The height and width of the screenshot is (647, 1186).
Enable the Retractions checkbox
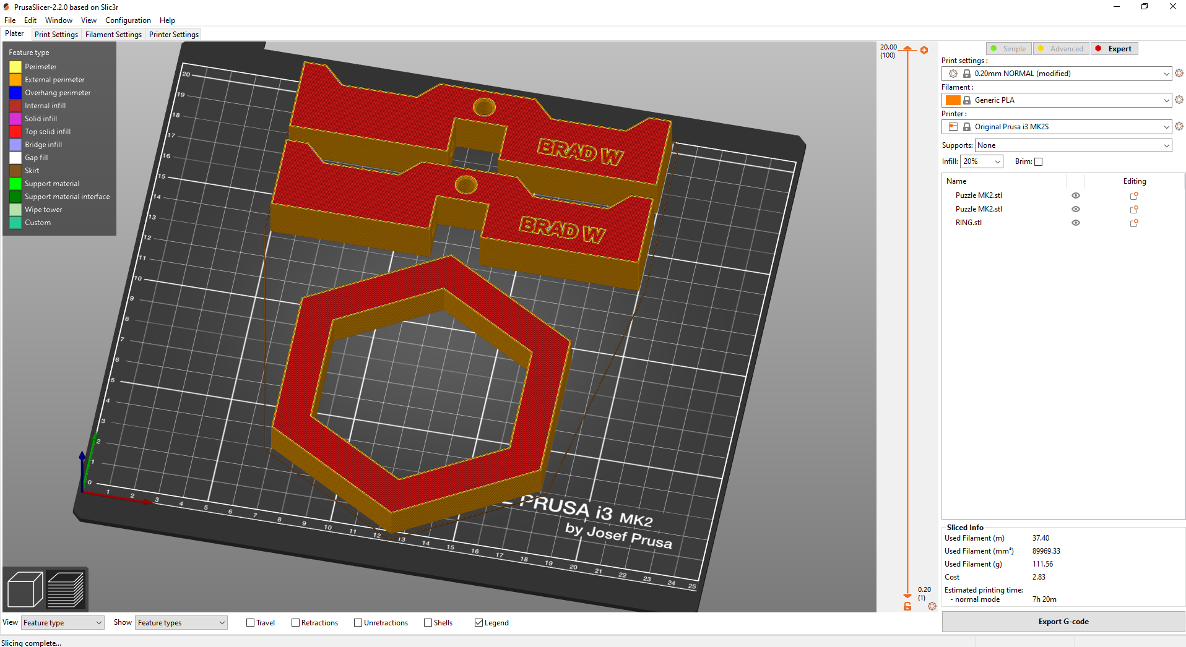click(x=296, y=623)
